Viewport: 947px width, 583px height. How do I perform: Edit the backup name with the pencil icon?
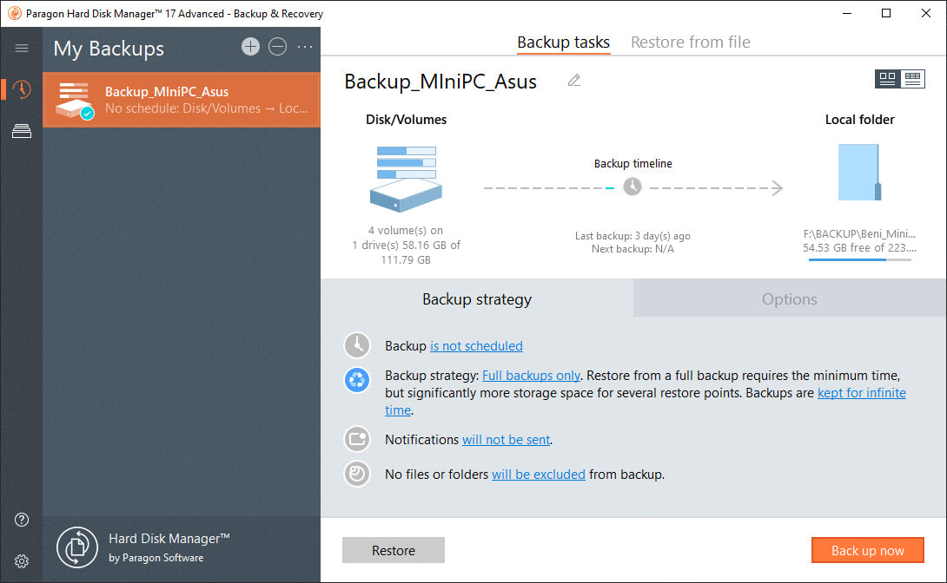point(574,80)
